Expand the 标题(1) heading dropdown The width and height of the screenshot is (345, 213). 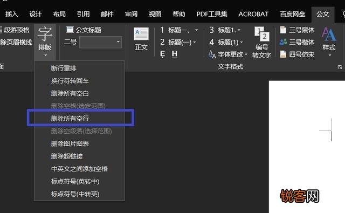coord(241,42)
